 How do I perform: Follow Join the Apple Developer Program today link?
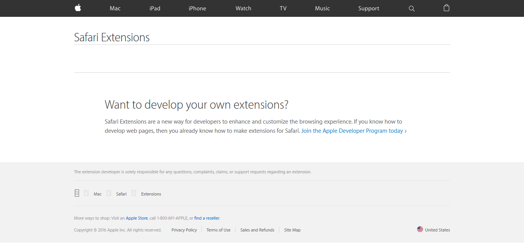[x=354, y=131]
